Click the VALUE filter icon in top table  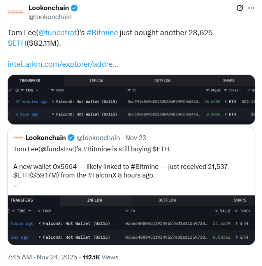click(x=207, y=90)
